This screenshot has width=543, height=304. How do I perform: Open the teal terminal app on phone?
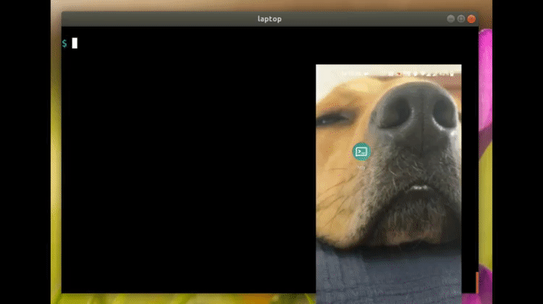(361, 151)
